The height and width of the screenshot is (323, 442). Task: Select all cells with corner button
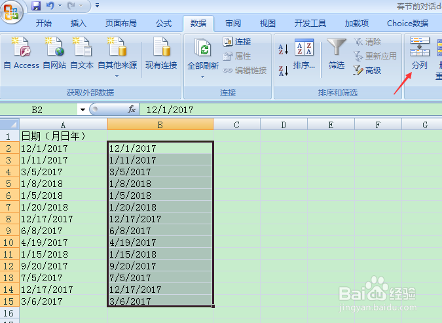tap(10, 124)
